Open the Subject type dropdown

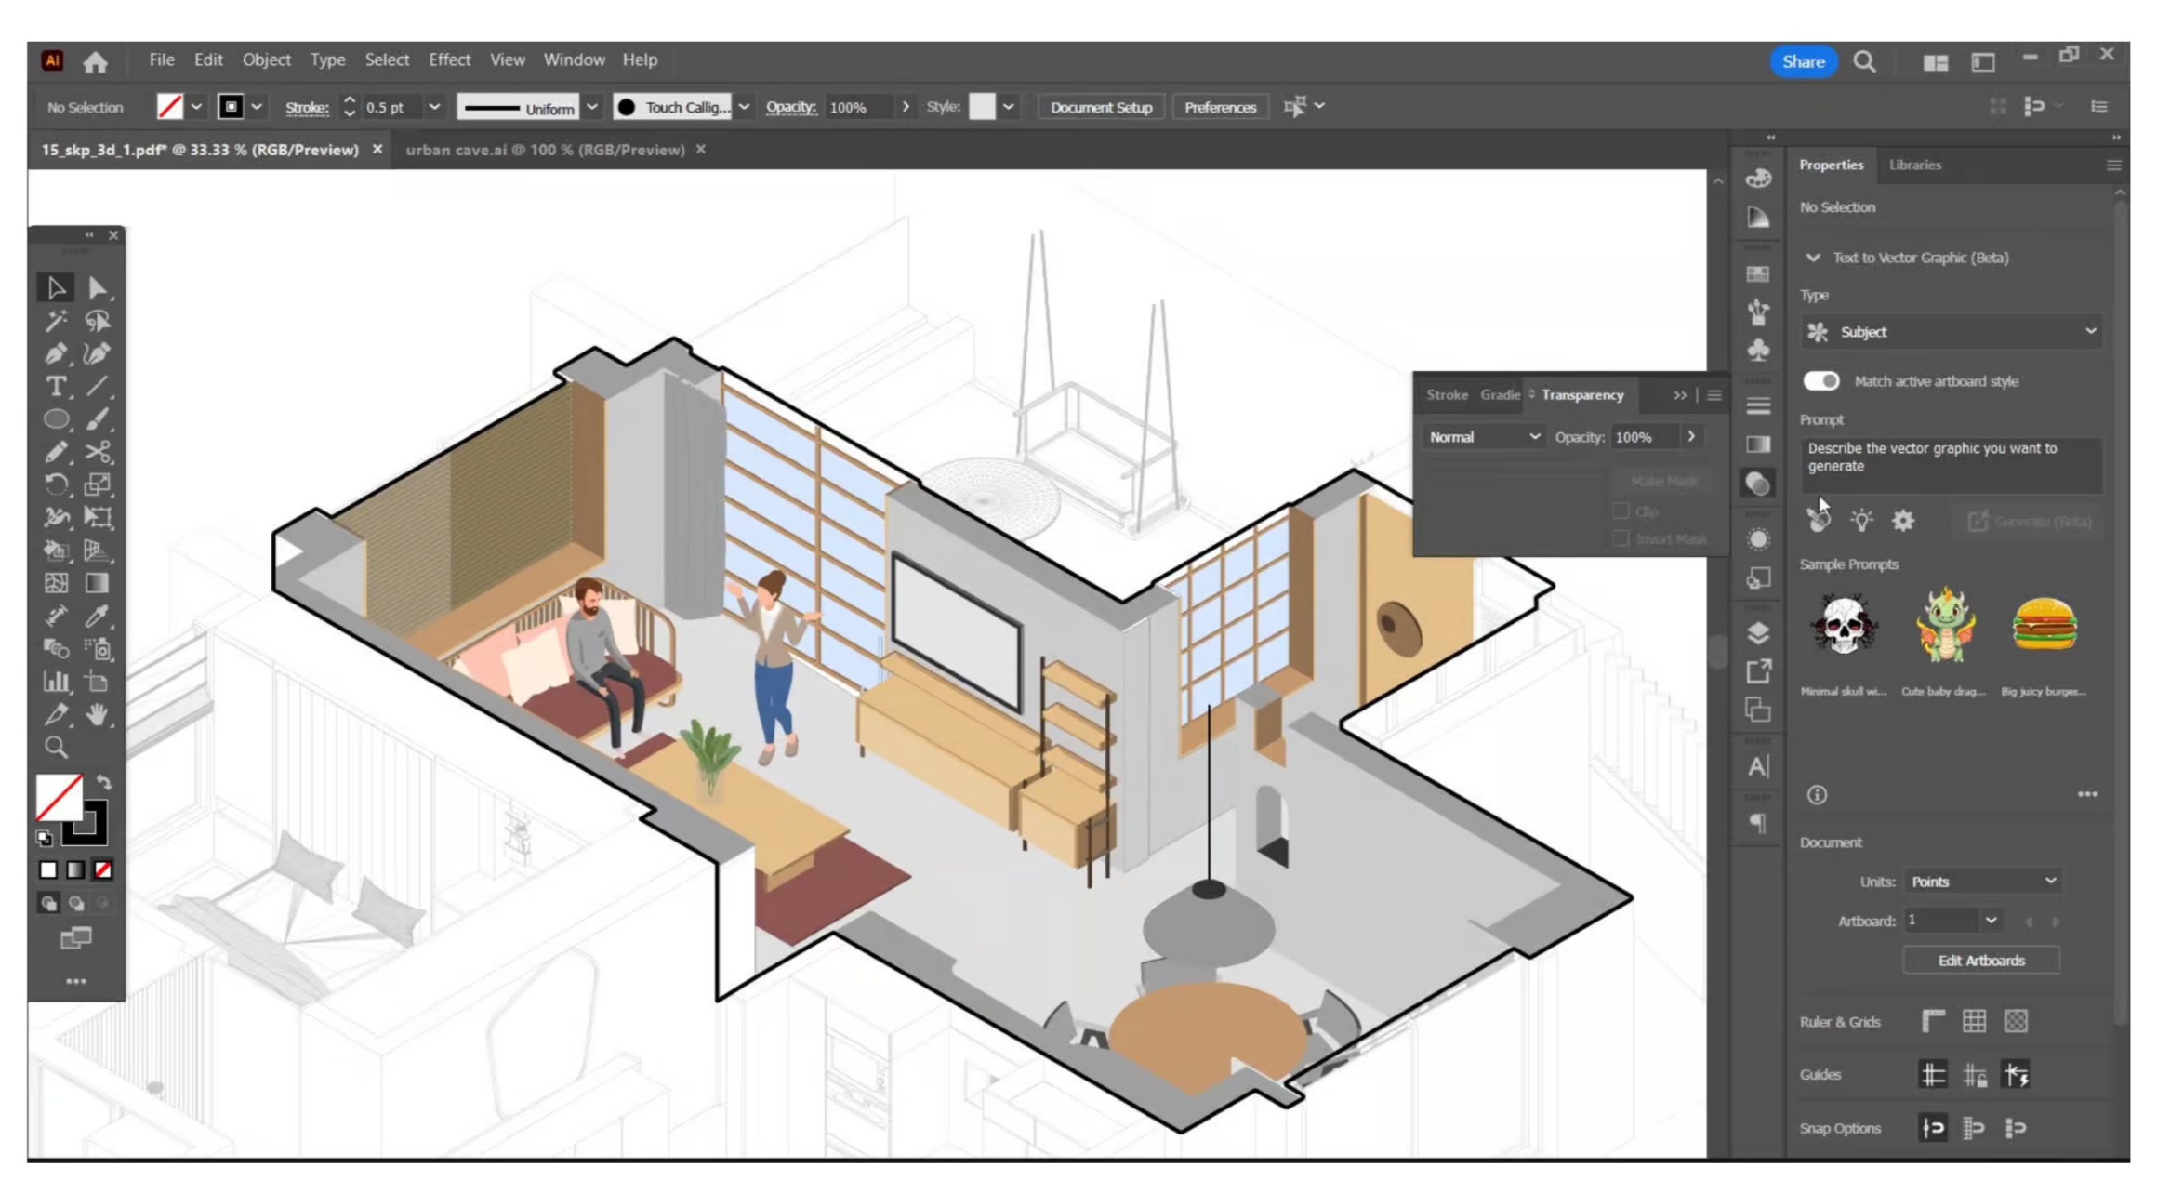(x=1951, y=332)
